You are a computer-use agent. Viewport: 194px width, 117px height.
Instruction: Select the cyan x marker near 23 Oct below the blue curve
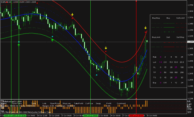coord(97,75)
